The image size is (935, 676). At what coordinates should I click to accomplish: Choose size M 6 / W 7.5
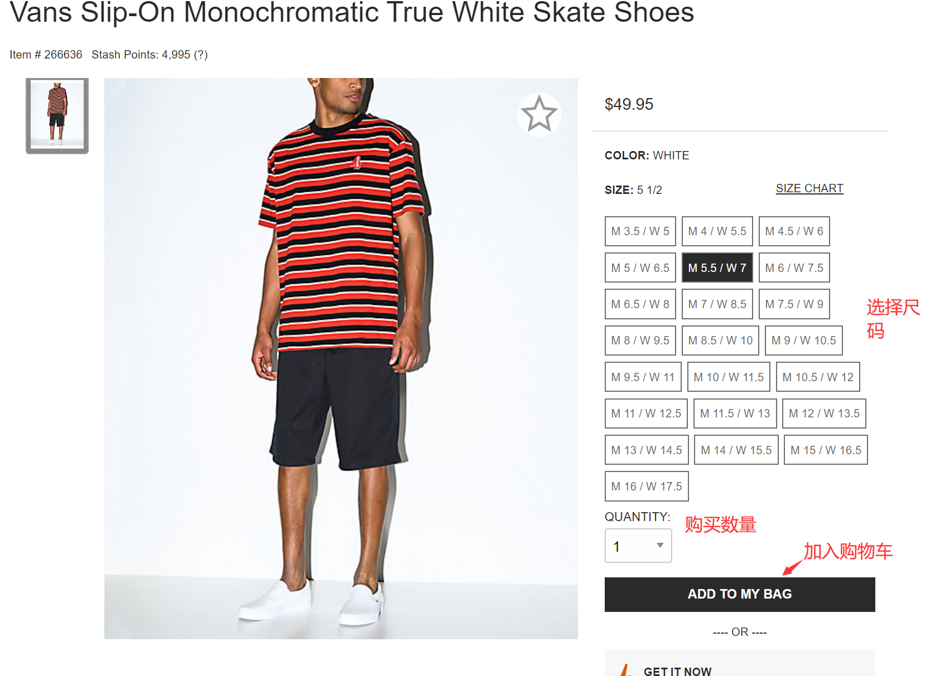coord(794,268)
